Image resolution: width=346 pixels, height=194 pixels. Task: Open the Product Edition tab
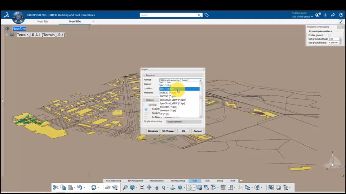(157, 181)
